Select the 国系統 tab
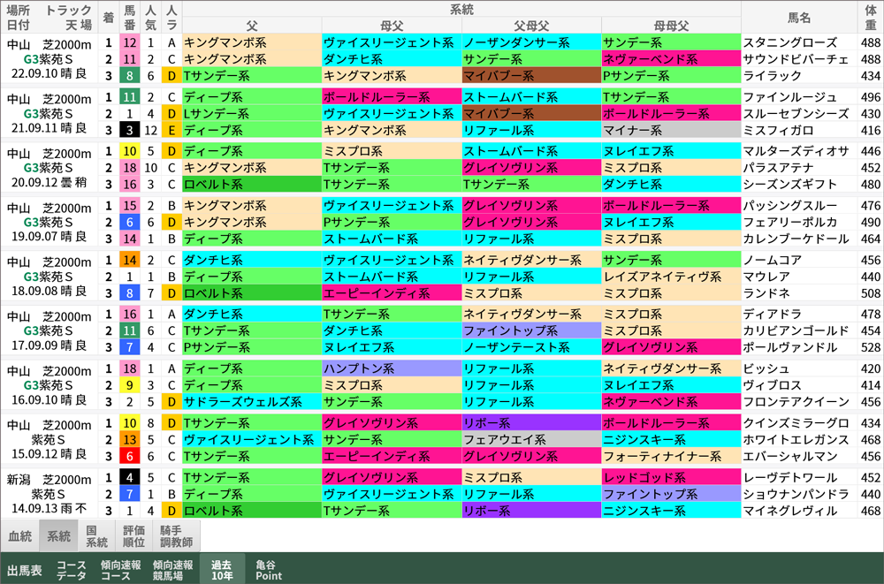 (96, 535)
